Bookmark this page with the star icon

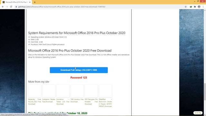(x=186, y=7)
